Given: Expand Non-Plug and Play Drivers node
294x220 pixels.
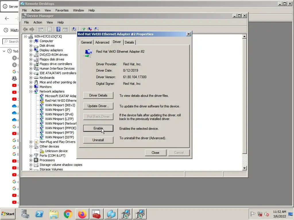Looking at the screenshot, I should [31, 142].
